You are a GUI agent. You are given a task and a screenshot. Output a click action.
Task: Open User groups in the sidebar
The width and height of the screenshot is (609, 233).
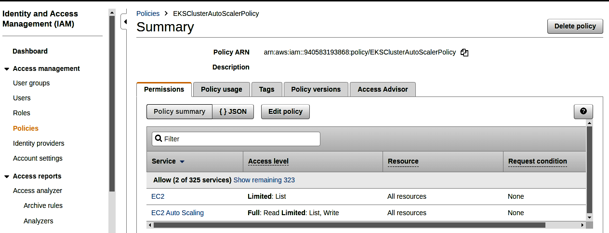point(31,83)
